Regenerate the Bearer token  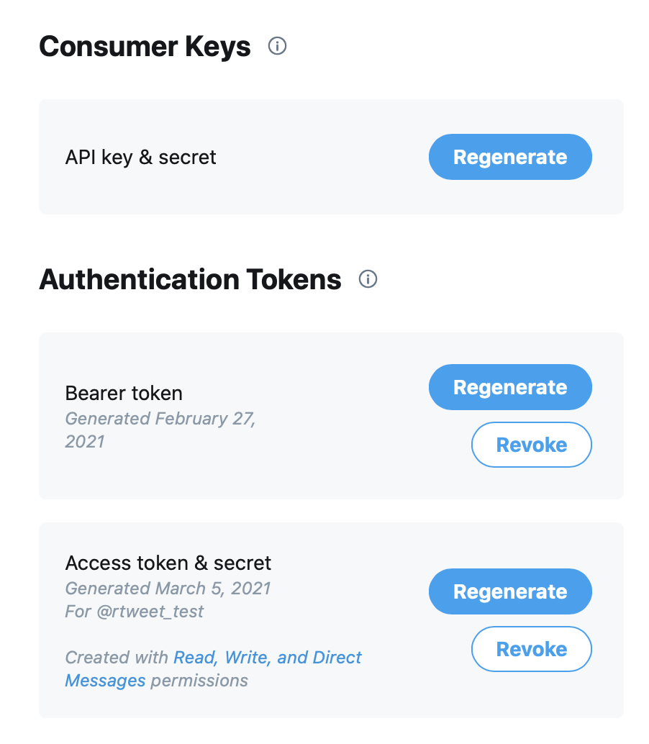[510, 386]
